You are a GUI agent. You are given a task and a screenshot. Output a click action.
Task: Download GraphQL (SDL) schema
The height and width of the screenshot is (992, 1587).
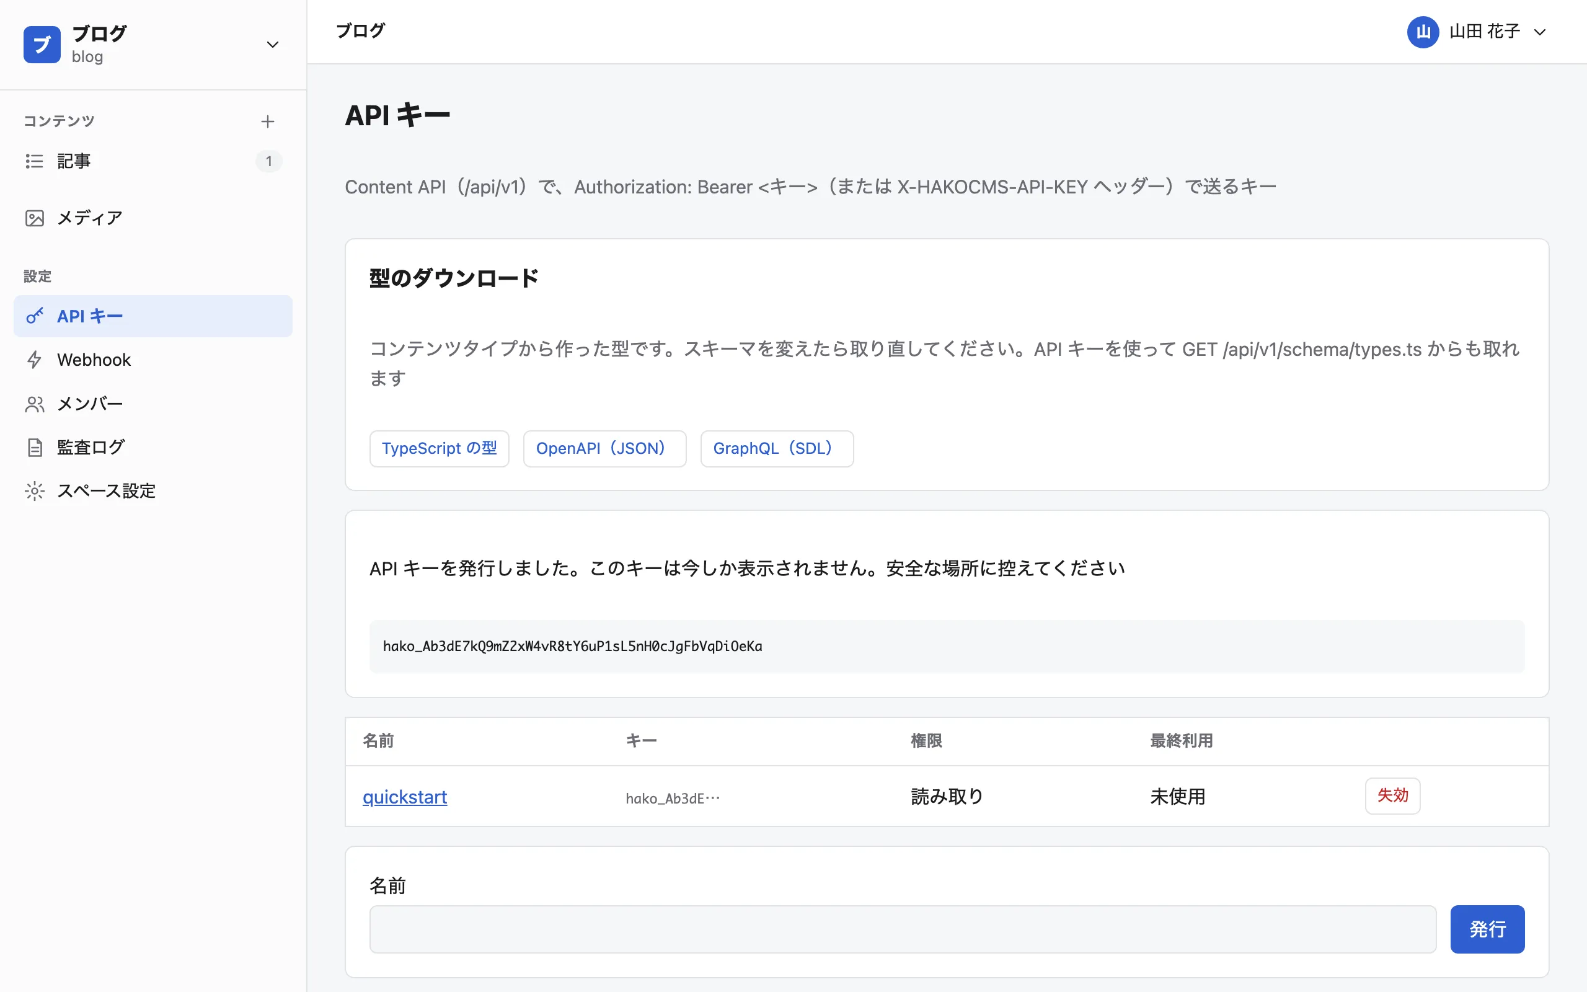coord(776,449)
